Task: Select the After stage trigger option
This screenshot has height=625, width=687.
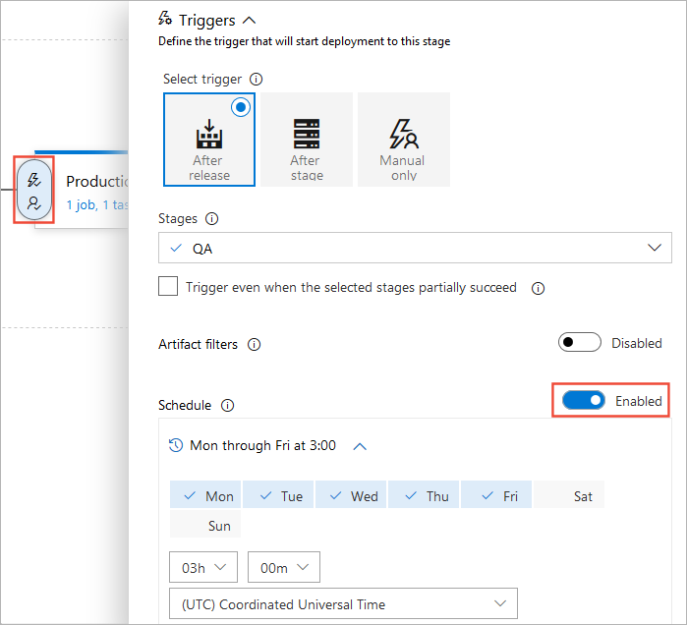Action: tap(307, 140)
